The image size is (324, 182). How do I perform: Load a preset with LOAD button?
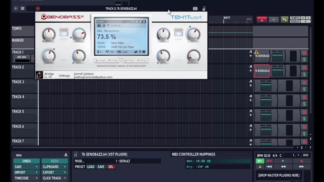click(x=91, y=167)
